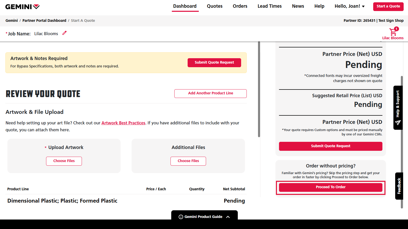
Task: Open Artwork Best Practices link
Action: (x=123, y=123)
